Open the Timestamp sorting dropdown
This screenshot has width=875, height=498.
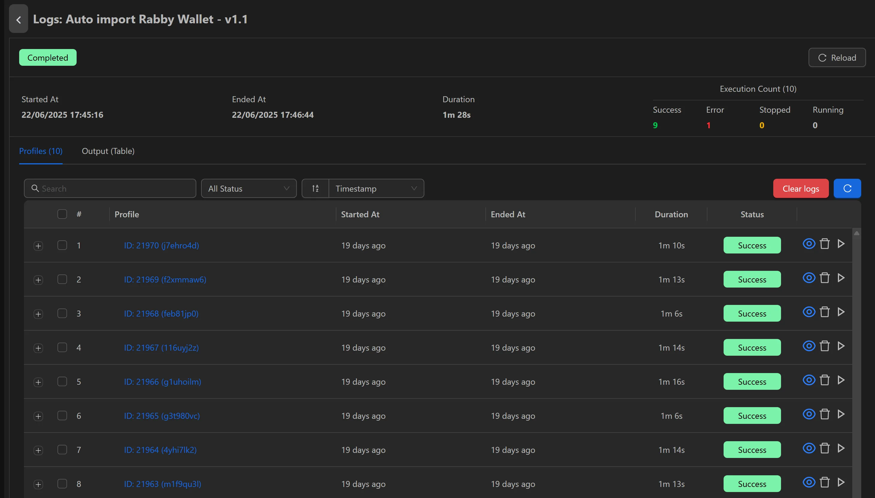click(376, 188)
